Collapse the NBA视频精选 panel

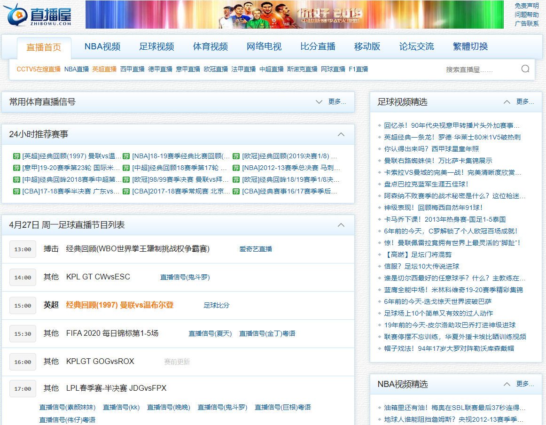point(507,384)
